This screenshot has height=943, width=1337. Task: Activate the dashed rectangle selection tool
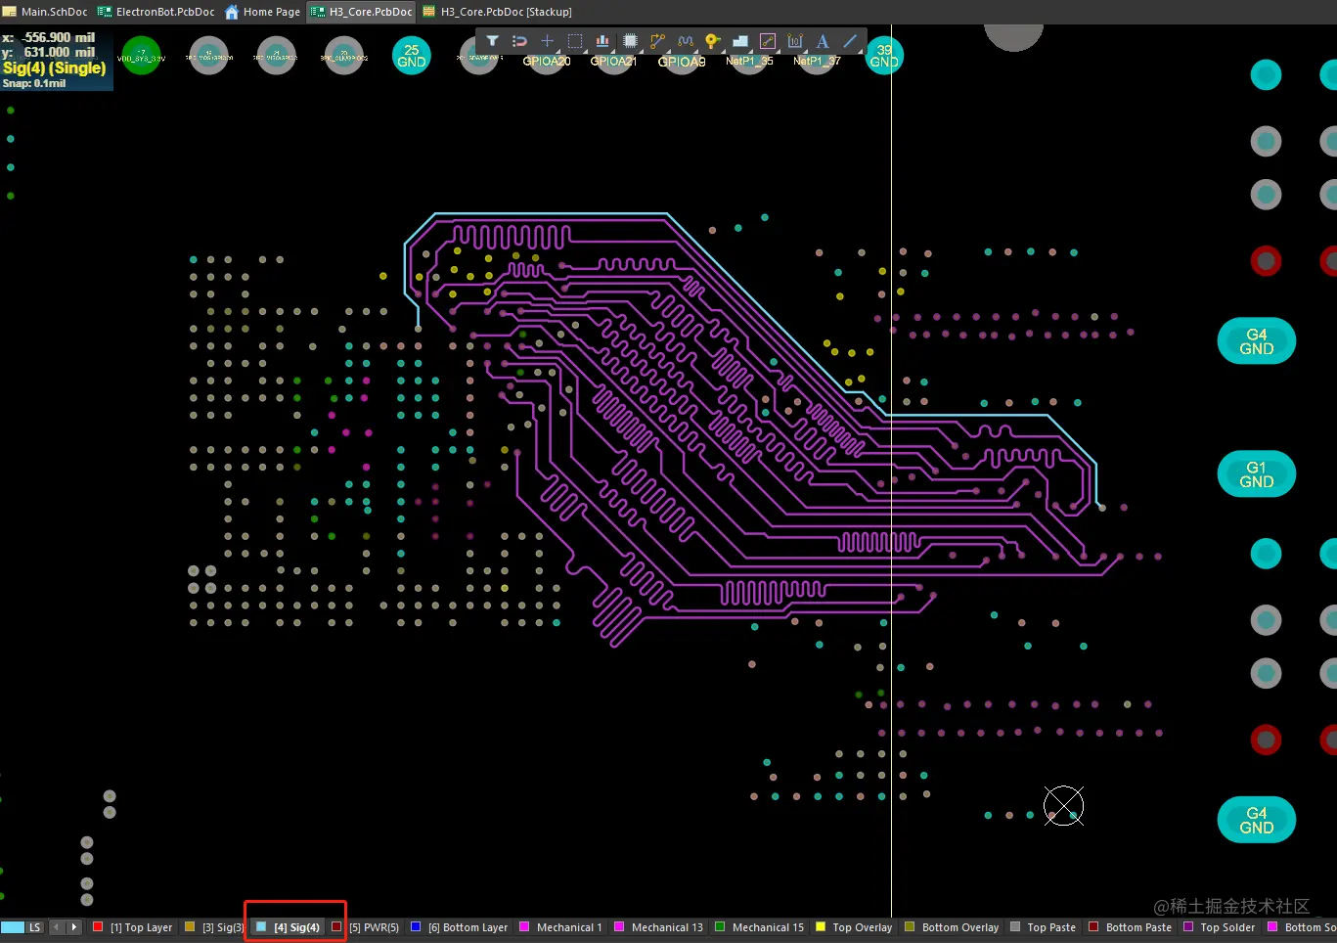[575, 41]
